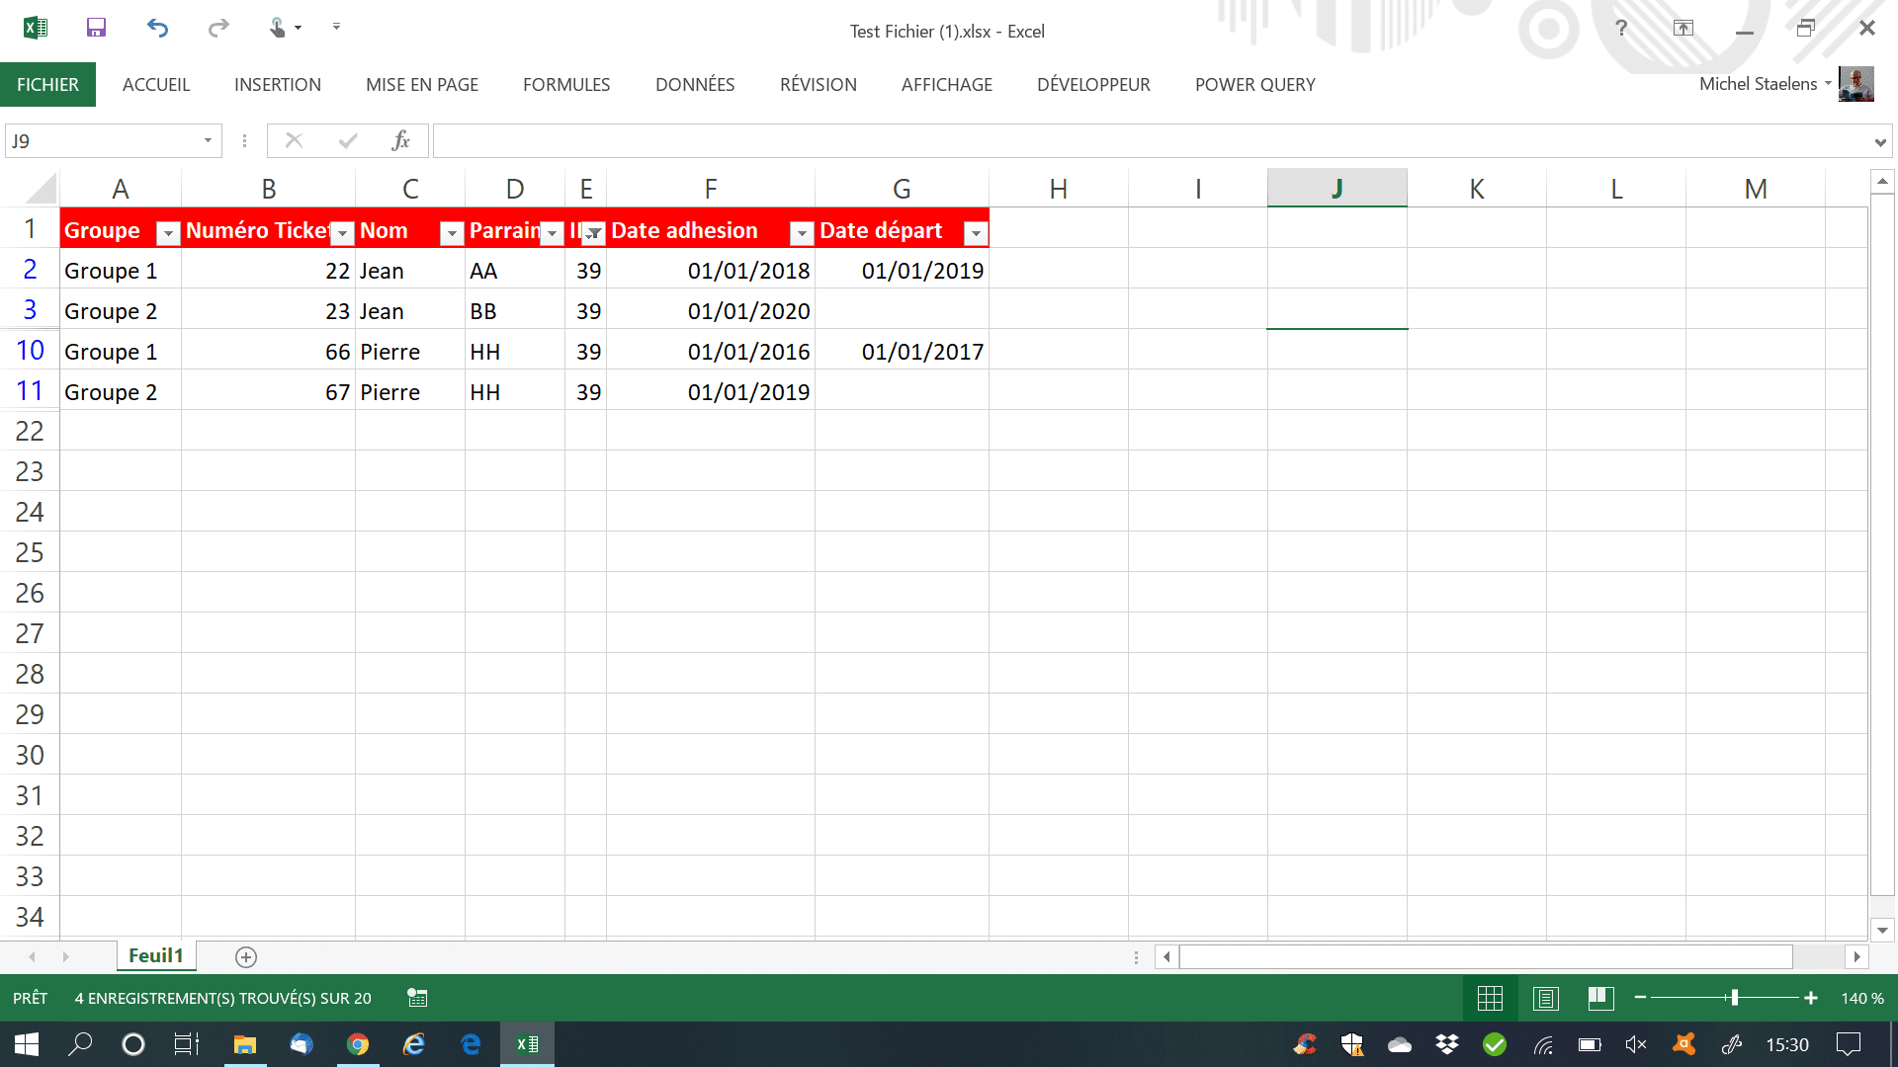Viewport: 1898px width, 1067px height.
Task: Switch to Normal view in status bar
Action: click(1490, 998)
